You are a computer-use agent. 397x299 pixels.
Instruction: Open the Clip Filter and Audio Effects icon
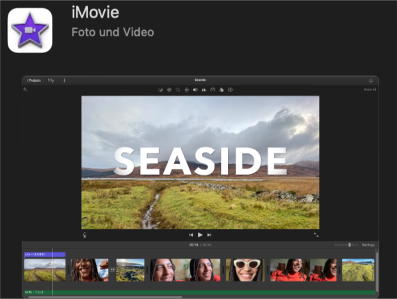(x=222, y=89)
